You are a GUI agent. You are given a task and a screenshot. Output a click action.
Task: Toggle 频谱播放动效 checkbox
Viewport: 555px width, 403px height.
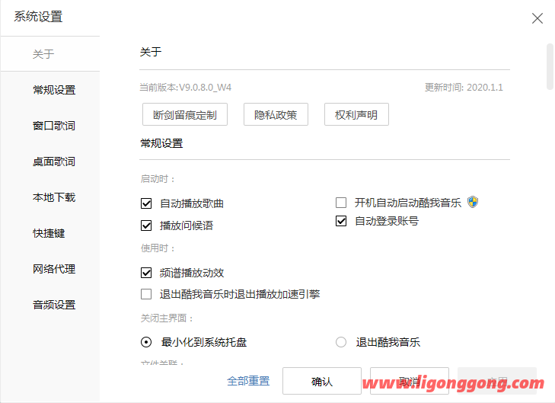coord(146,273)
